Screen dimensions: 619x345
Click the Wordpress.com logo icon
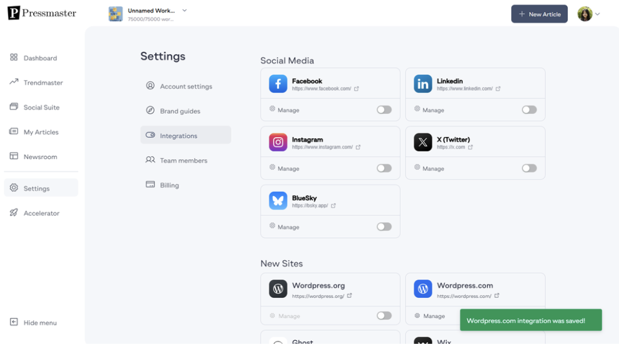point(423,289)
